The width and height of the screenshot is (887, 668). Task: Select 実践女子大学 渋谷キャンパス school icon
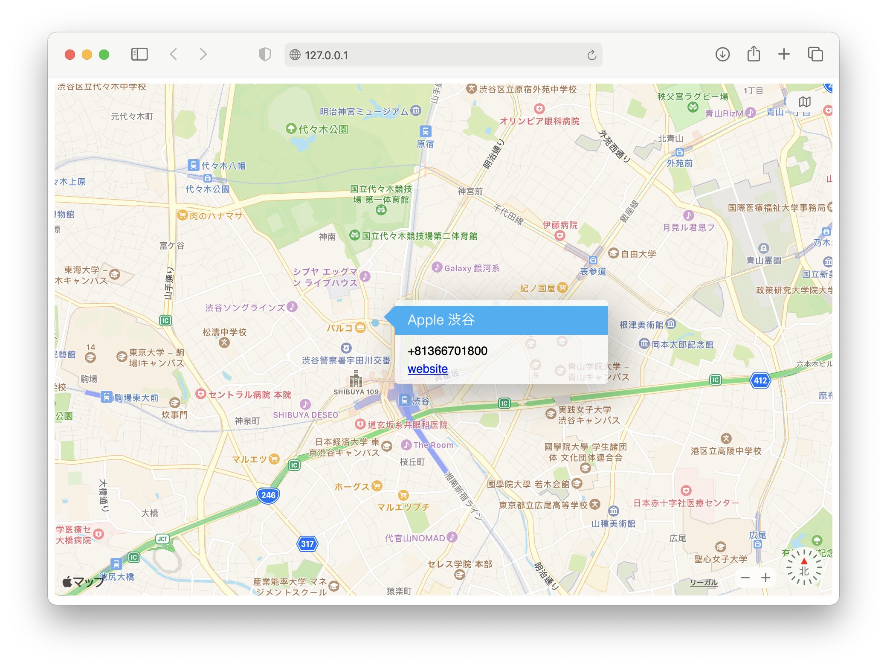tap(551, 413)
